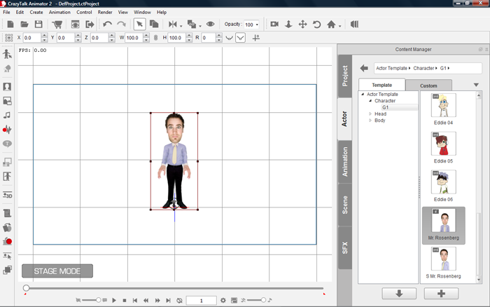Image resolution: width=490 pixels, height=307 pixels.
Task: Click the music note icon in the sidebar
Action: pos(7,115)
